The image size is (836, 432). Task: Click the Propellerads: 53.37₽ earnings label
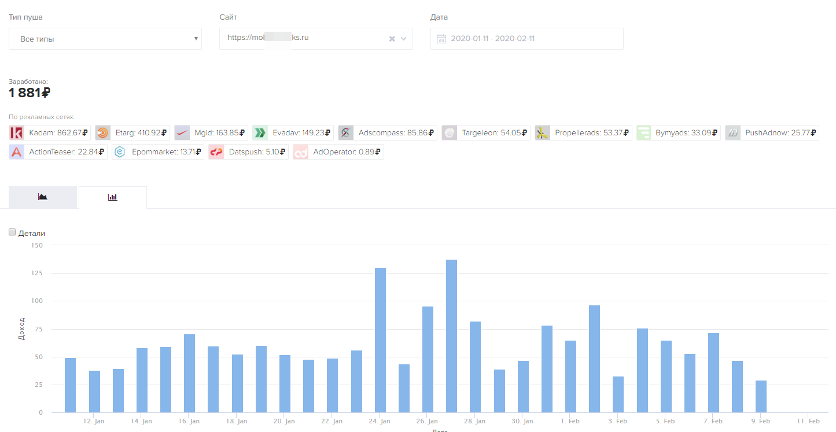pos(592,133)
